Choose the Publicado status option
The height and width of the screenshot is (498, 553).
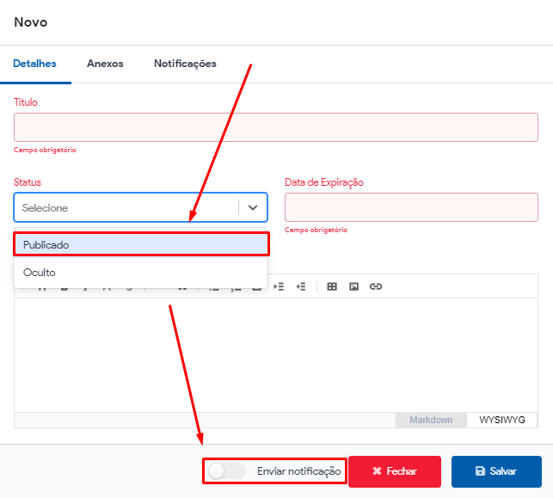click(x=141, y=244)
